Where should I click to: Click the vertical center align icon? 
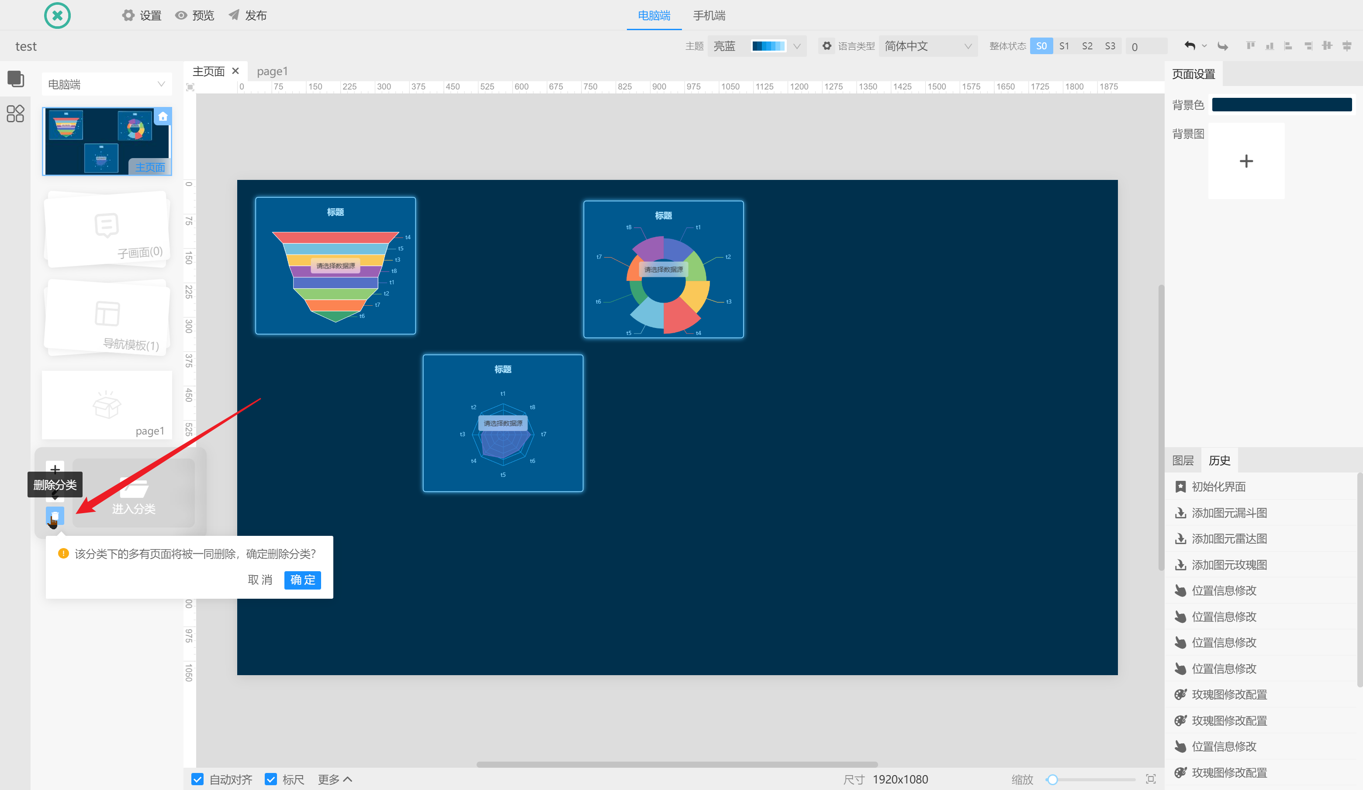coord(1327,46)
